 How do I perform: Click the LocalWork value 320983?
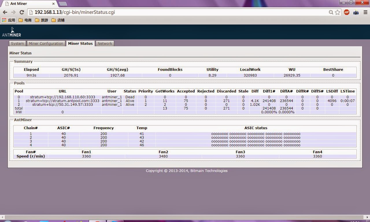(x=250, y=75)
